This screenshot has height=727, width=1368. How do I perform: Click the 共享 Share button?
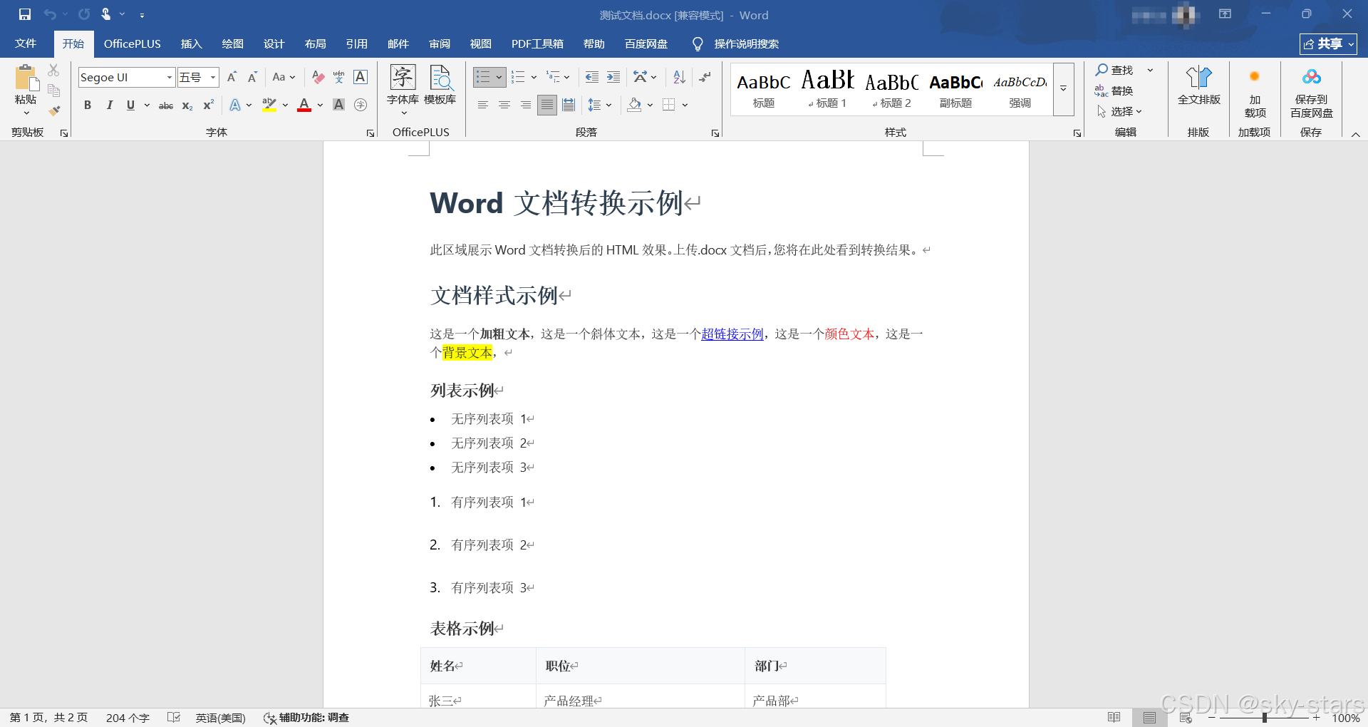(1328, 43)
